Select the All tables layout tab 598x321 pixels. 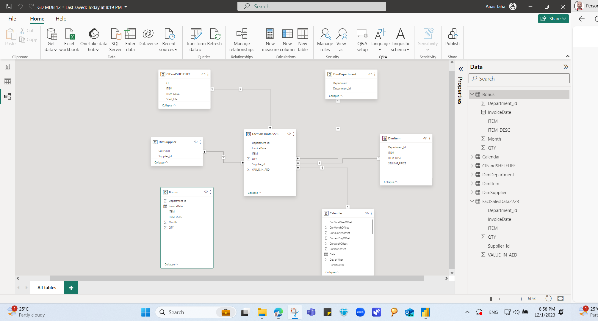(47, 288)
